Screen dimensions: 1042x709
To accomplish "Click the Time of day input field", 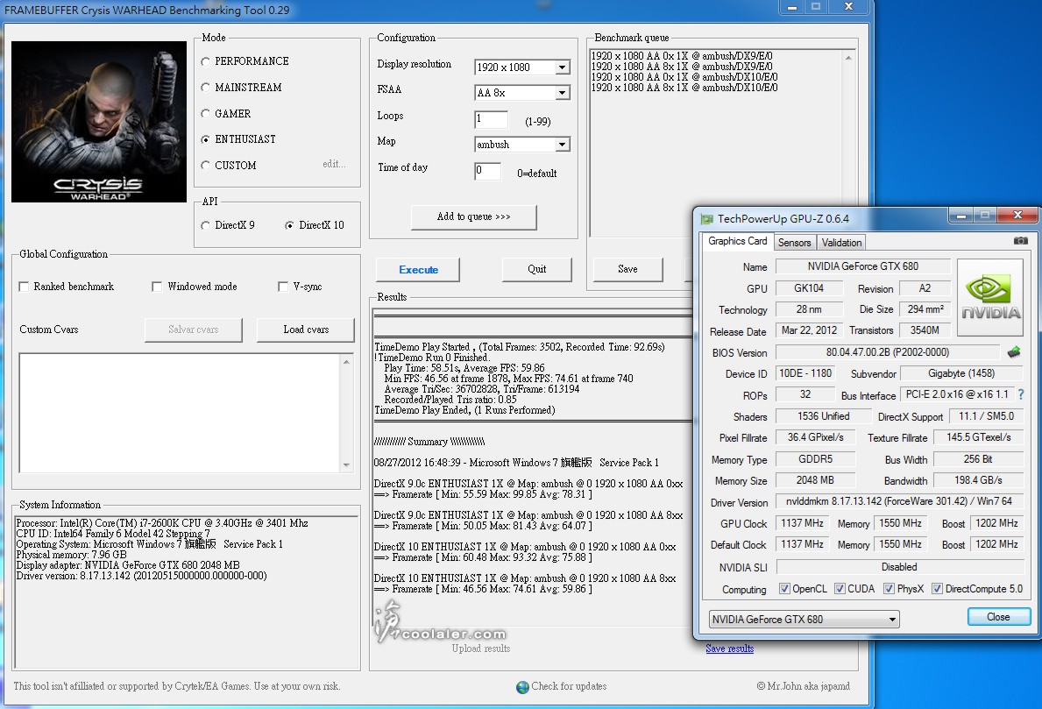I will (488, 171).
